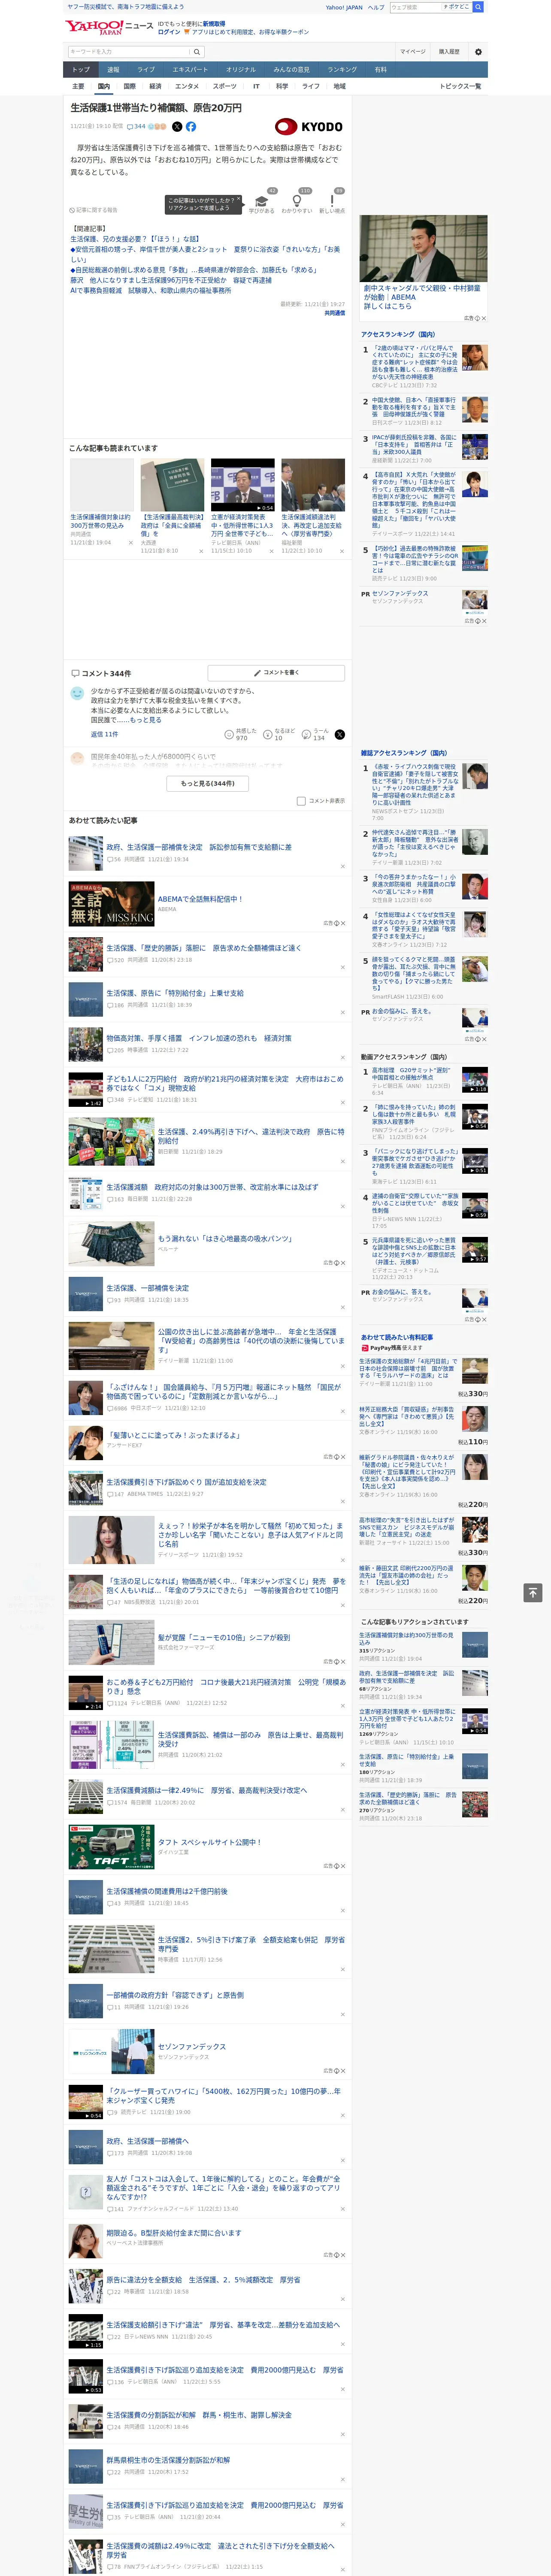
Task: Click the ヘルプ link
Action: coord(376,7)
